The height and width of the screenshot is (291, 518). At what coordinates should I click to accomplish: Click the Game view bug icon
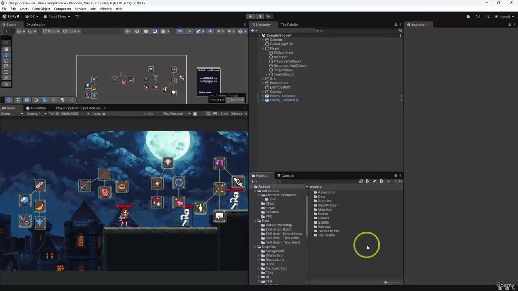pyautogui.click(x=195, y=114)
